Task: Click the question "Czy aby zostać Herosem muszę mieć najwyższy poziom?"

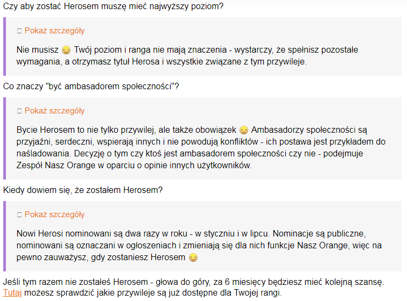Action: click(x=113, y=7)
